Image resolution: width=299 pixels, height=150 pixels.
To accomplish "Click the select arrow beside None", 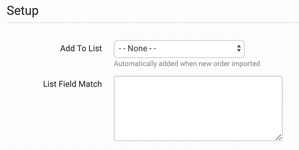I will [239, 49].
